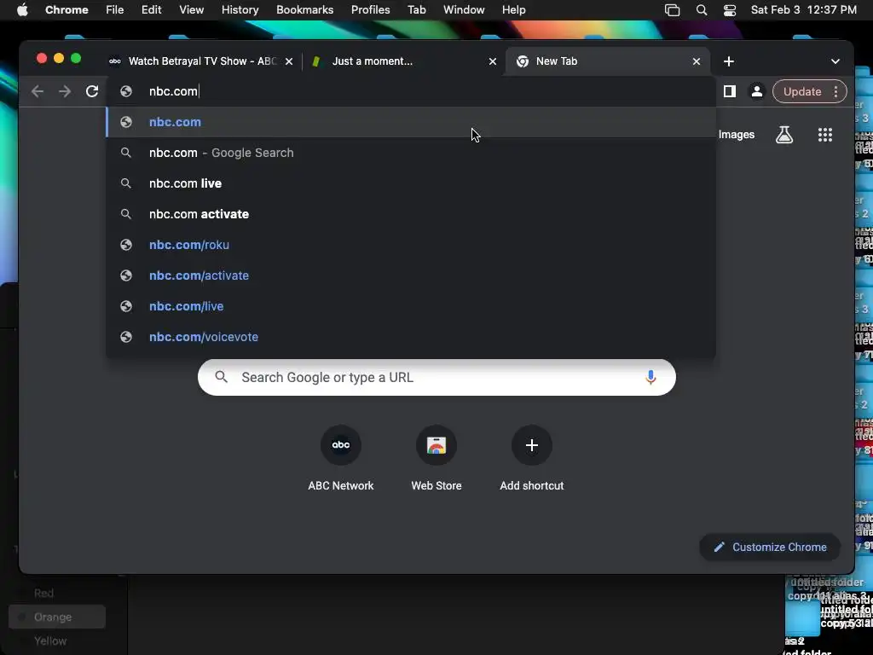The height and width of the screenshot is (655, 873).
Task: Open the View menu
Action: (191, 10)
